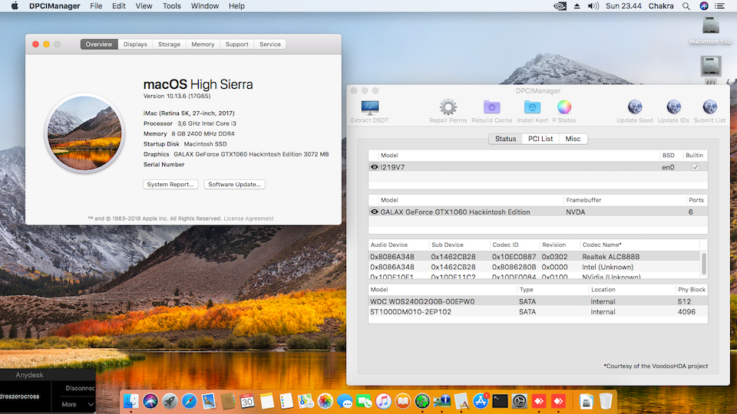Screen dimensions: 737x414
Task: Select Macintosh SSD desktop drive icon
Action: pos(710,25)
